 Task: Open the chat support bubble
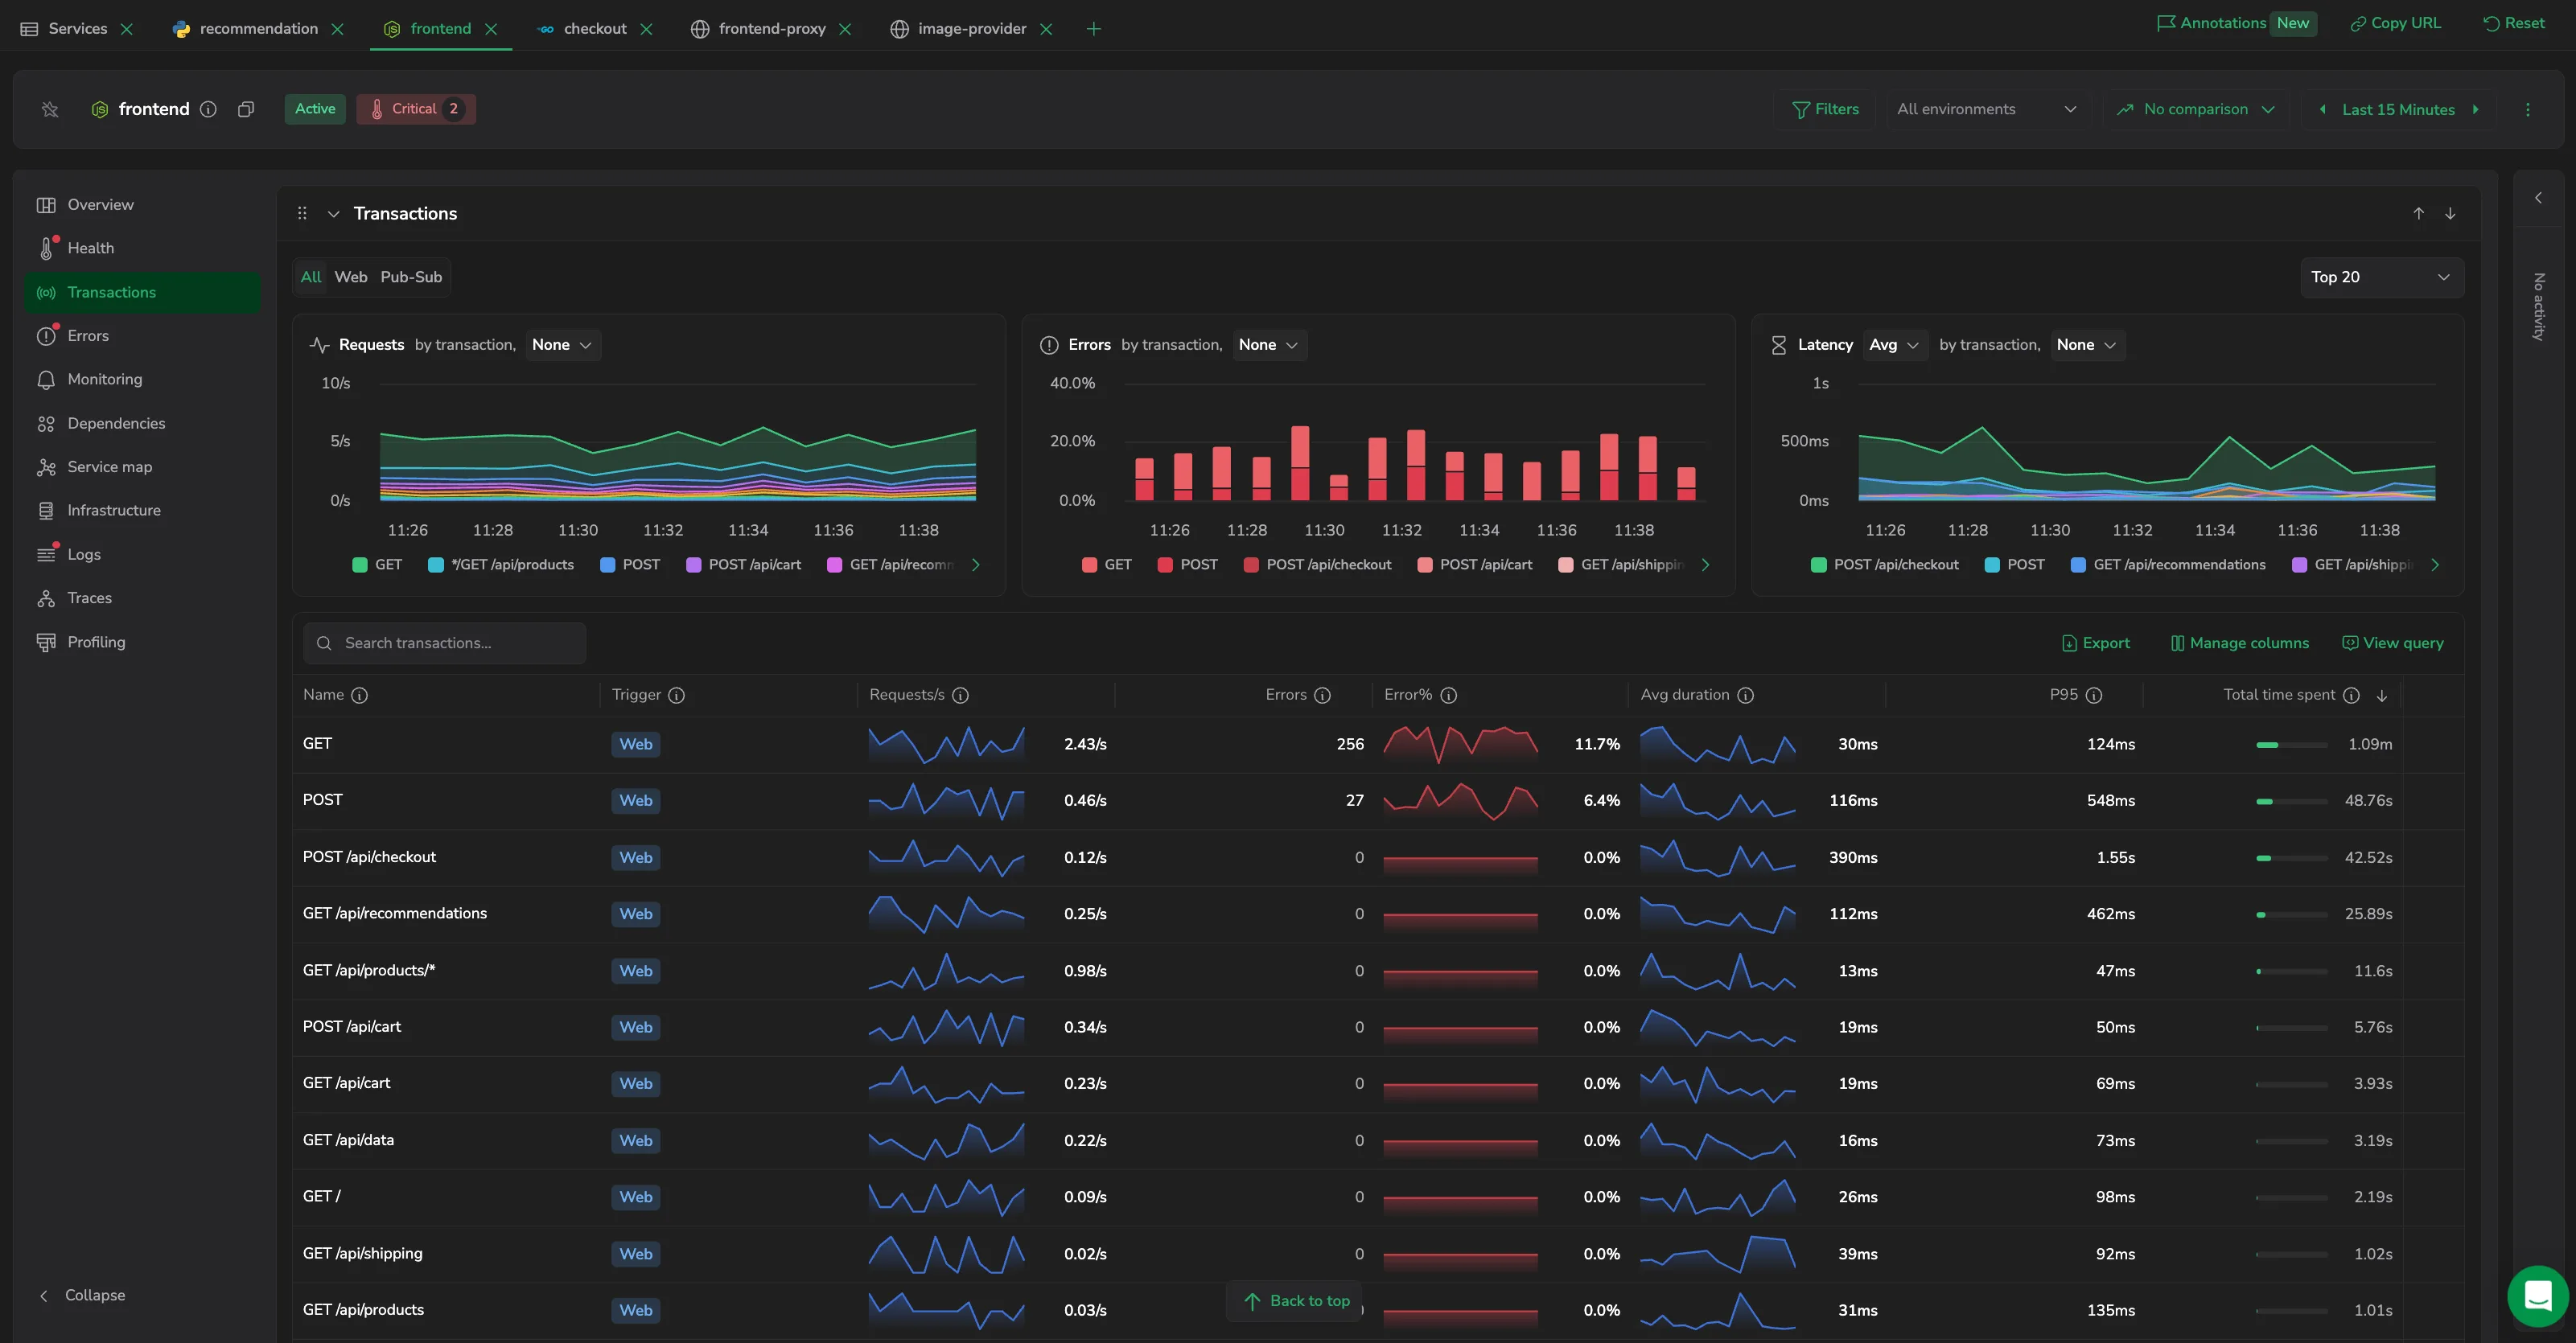coord(2538,1296)
